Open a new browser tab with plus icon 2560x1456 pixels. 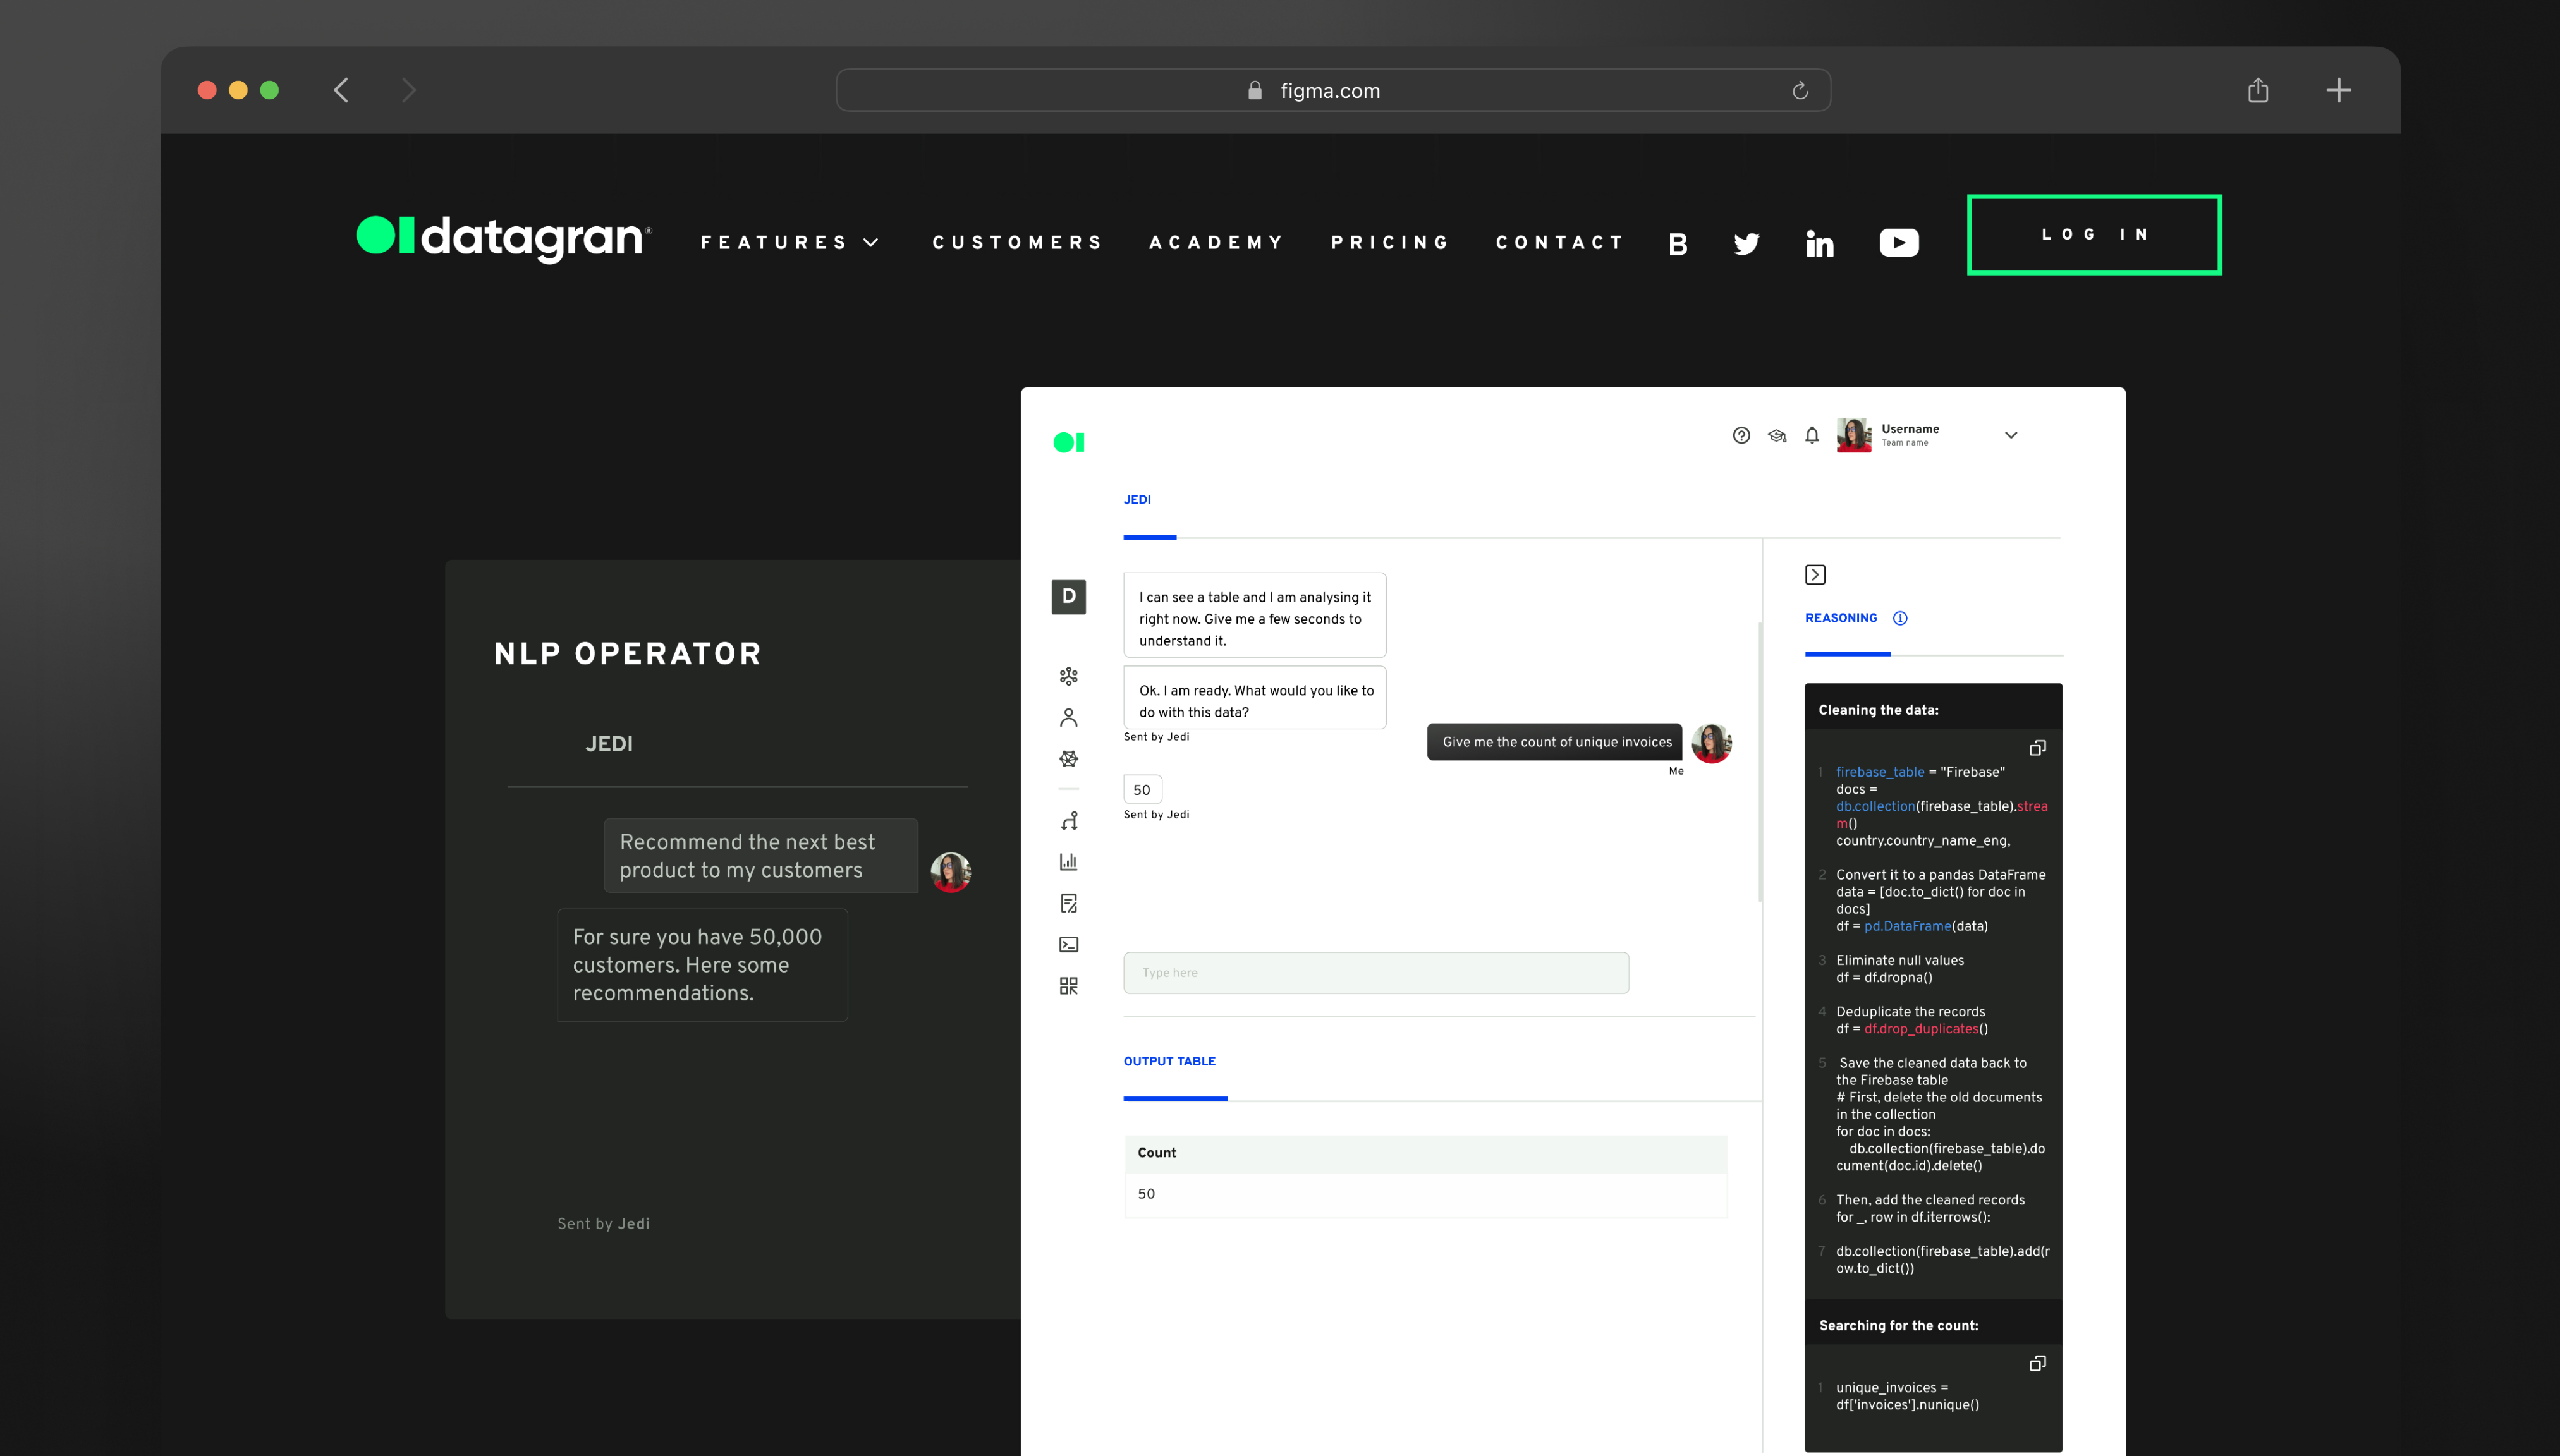(x=2338, y=91)
